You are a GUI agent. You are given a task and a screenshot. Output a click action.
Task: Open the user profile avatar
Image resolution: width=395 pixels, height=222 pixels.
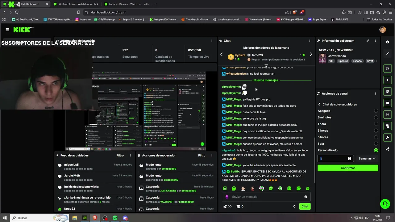pos(383,30)
